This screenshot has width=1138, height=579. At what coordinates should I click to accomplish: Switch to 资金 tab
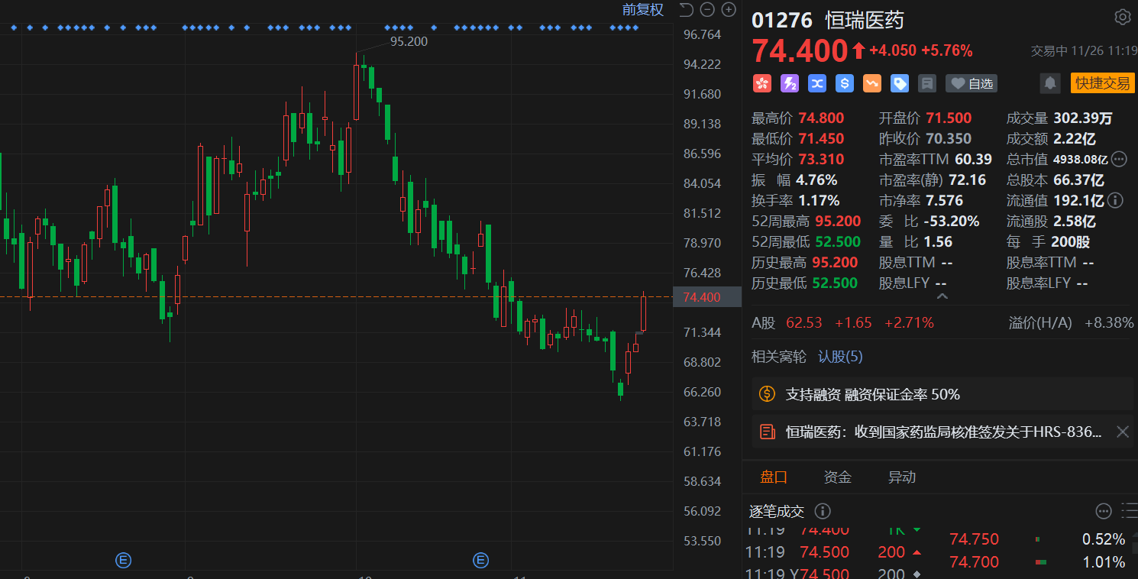tap(837, 477)
